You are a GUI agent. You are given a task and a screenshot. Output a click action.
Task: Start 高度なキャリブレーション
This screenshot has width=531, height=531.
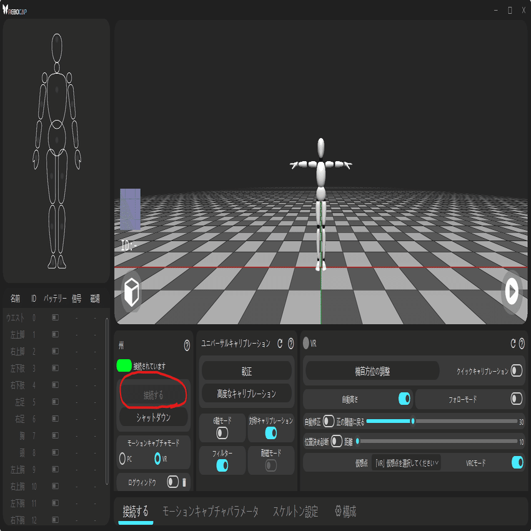click(247, 394)
